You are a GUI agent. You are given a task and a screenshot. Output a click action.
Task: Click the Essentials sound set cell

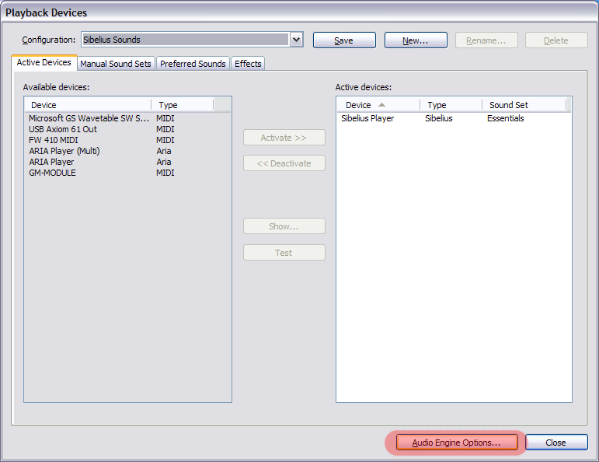click(x=506, y=118)
